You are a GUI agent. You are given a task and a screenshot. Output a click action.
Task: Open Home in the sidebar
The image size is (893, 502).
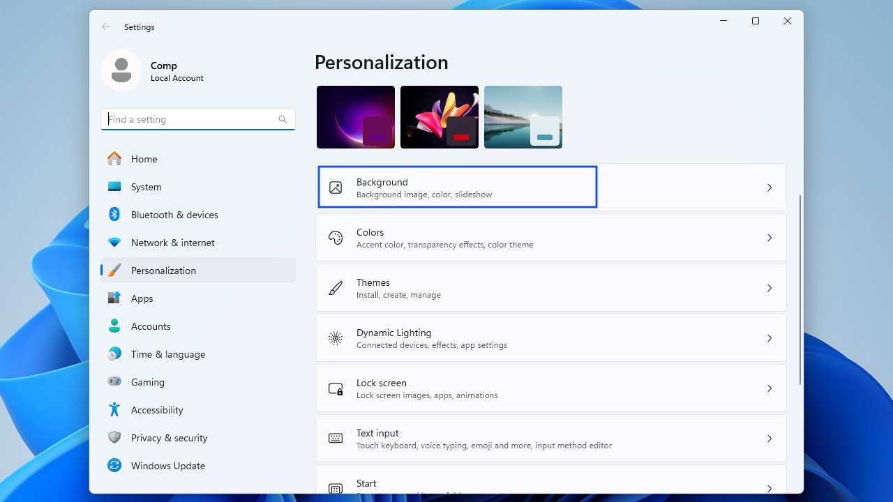tap(198, 159)
